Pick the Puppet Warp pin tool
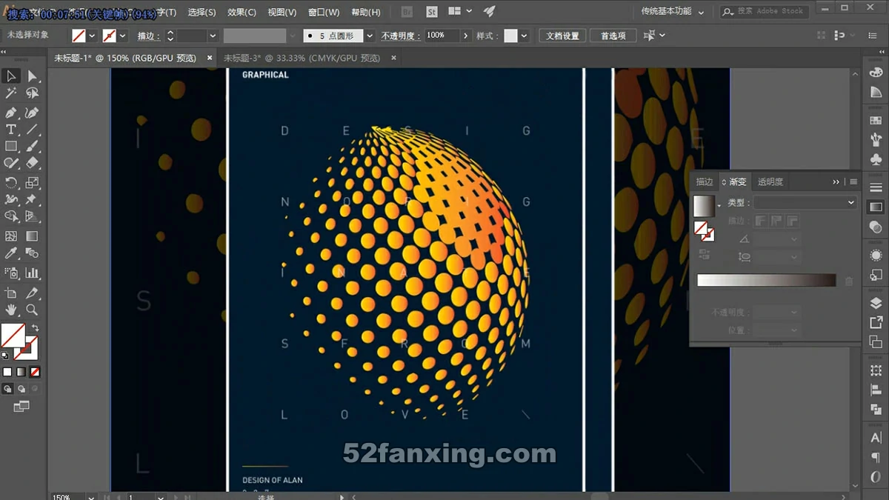 click(x=32, y=200)
